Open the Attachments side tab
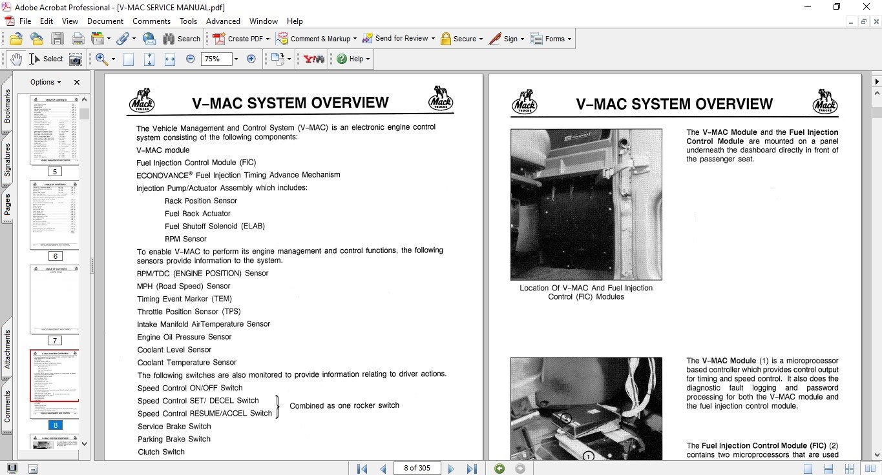Viewport: 882px width, 475px height. 7,348
